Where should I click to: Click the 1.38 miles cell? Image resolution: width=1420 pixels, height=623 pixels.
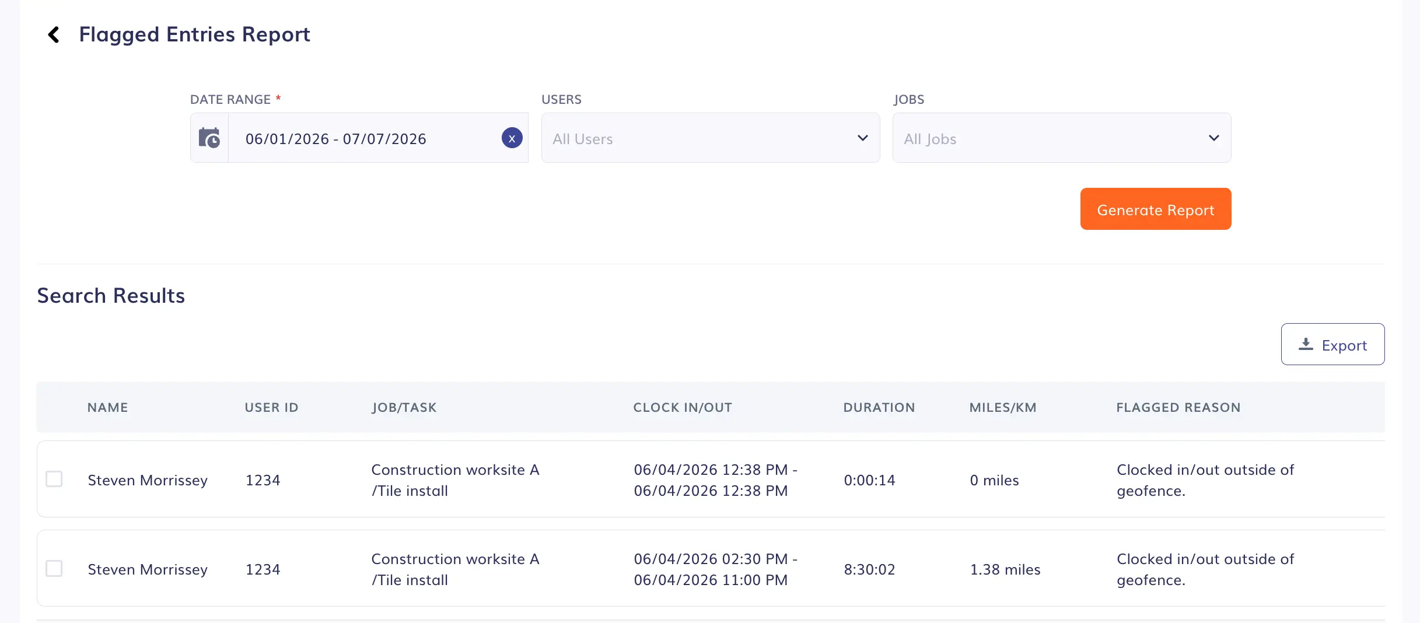(1005, 569)
